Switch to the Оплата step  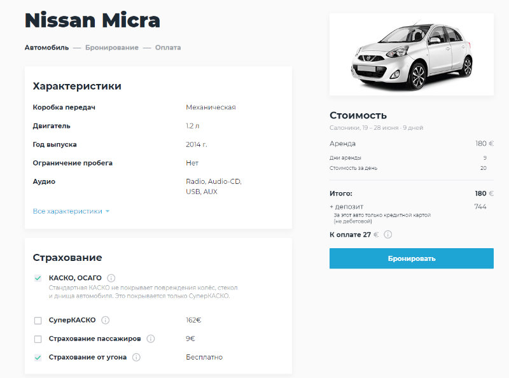[x=168, y=48]
